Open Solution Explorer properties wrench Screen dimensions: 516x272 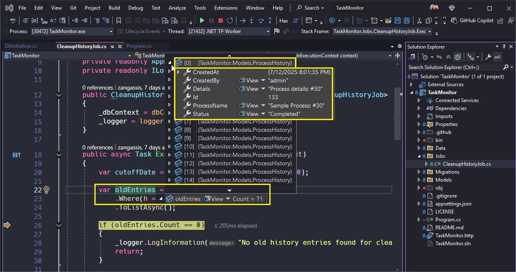[488, 57]
